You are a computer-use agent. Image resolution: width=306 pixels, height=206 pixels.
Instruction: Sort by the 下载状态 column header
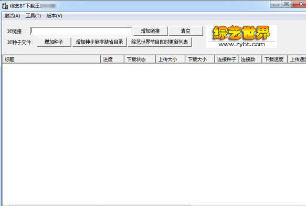tap(140, 59)
